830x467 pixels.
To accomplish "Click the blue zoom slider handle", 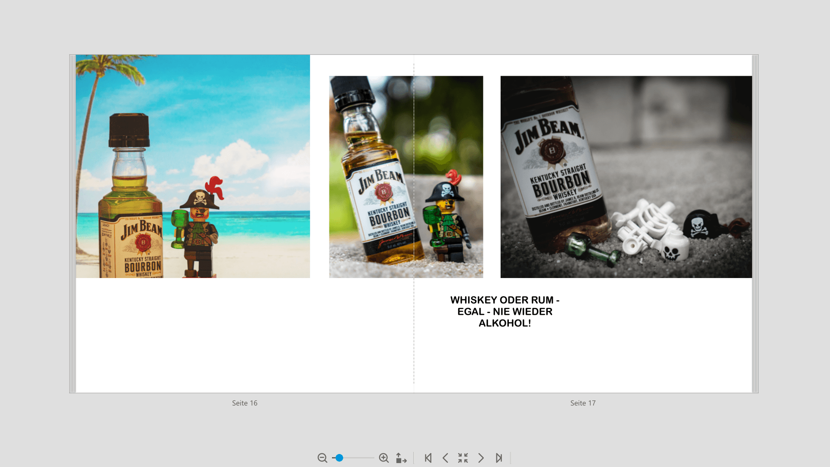I will coord(339,458).
